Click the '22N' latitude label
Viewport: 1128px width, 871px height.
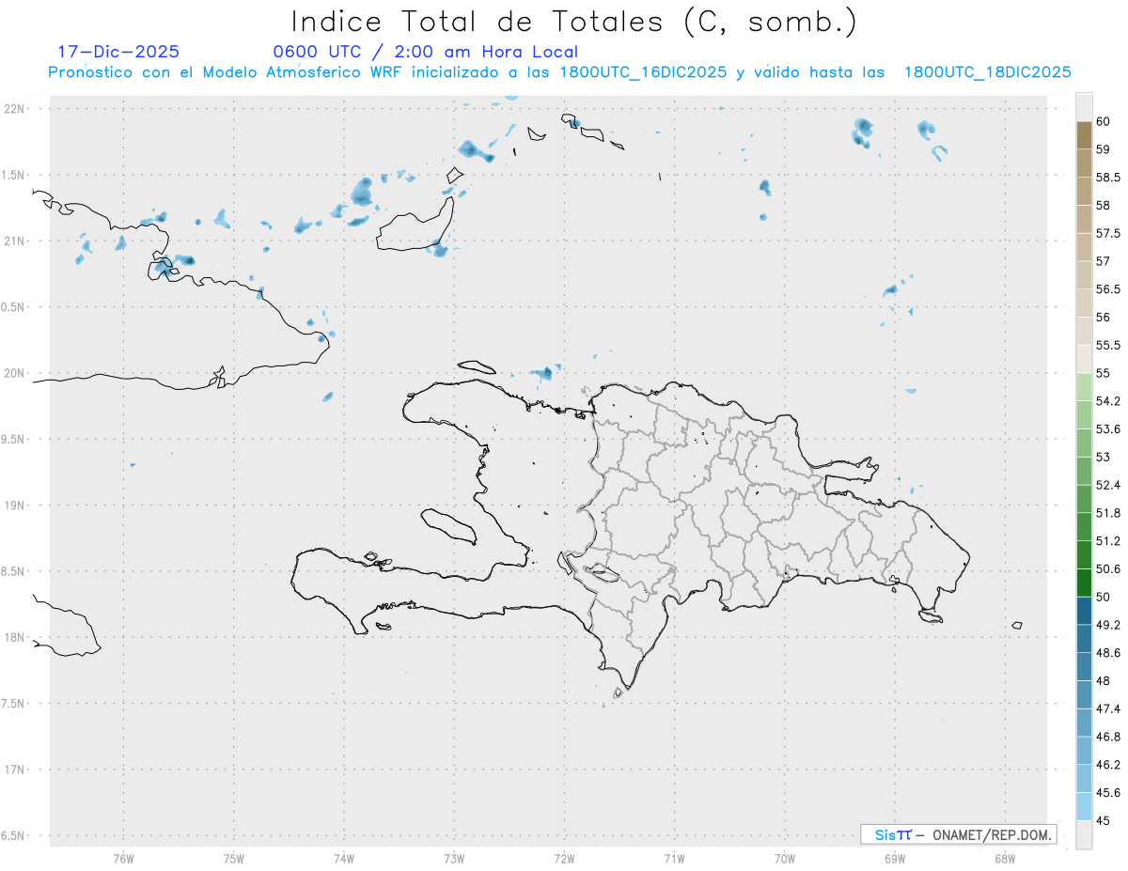[16, 109]
